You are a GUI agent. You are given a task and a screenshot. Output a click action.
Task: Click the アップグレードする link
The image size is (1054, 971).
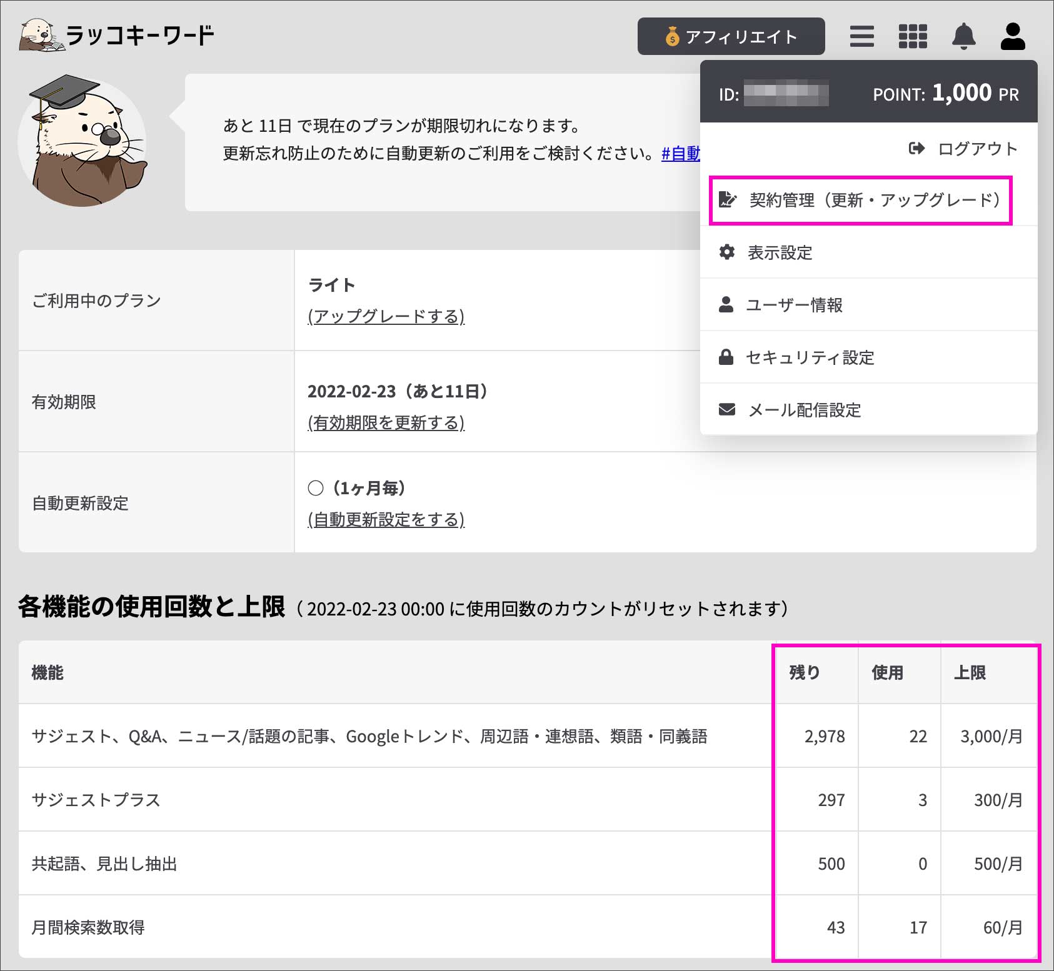pos(386,316)
